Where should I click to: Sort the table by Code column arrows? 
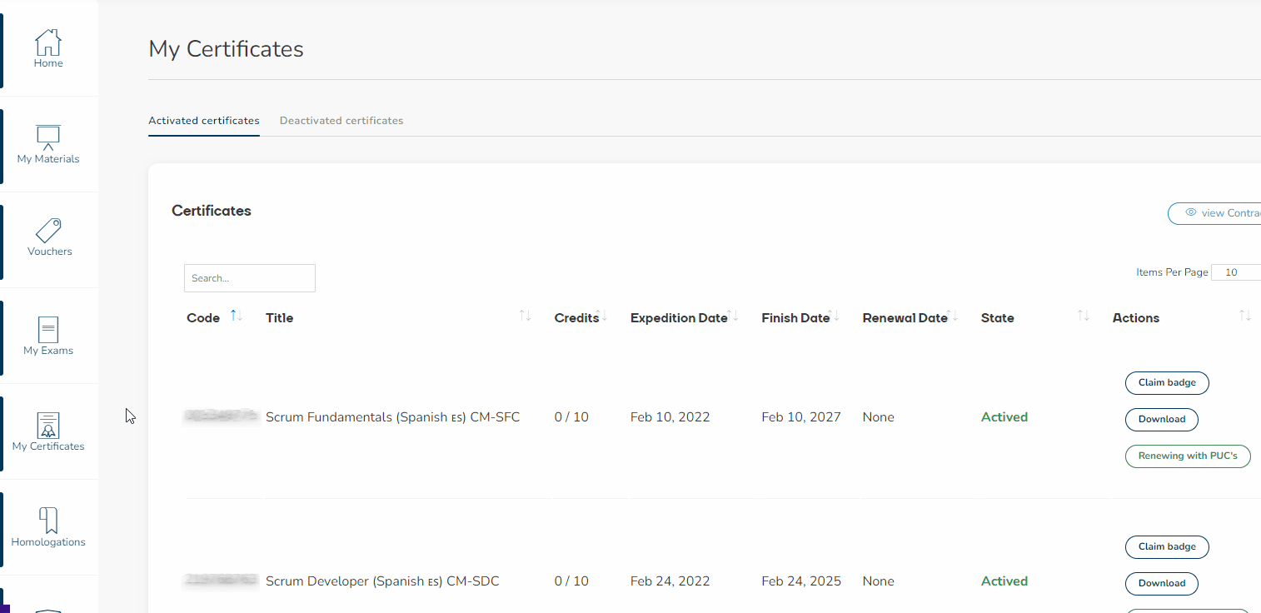tap(236, 316)
